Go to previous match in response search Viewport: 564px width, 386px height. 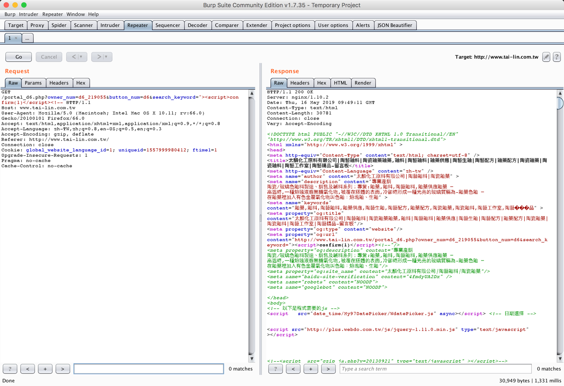(x=293, y=369)
